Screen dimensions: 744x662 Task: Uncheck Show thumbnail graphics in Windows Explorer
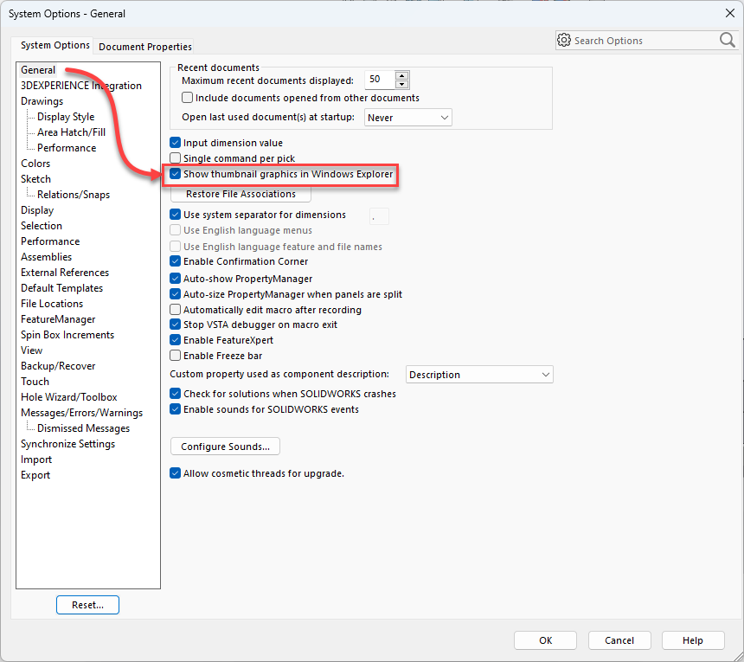pyautogui.click(x=176, y=174)
